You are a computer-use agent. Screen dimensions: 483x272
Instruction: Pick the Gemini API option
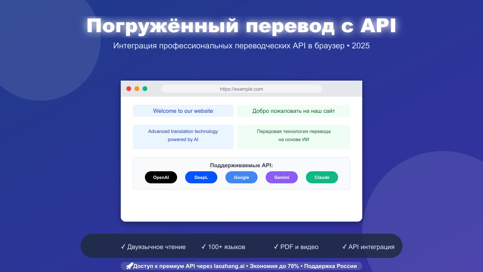click(282, 177)
